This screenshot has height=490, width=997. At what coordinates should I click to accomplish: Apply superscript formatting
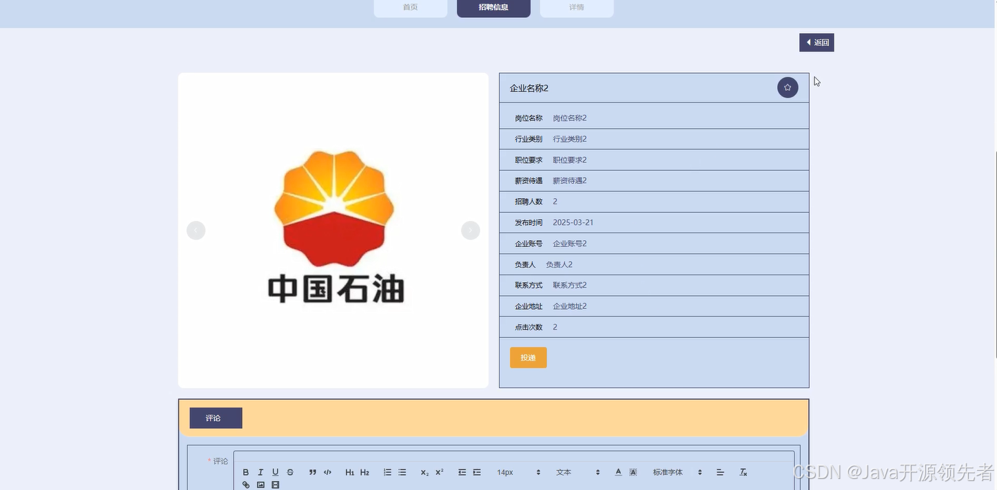(x=438, y=472)
